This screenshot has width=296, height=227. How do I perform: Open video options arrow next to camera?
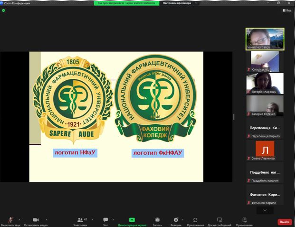coord(47,220)
